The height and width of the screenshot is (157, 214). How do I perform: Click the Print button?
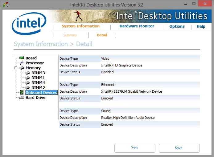[x=135, y=148]
